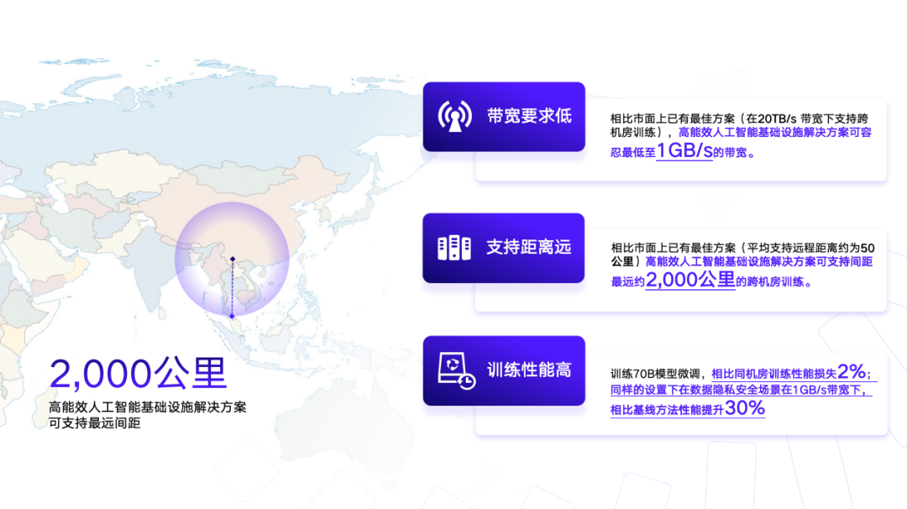Viewport: 907px width, 509px height.
Task: Click the big 2,000公里 heading at bottom left
Action: tap(138, 374)
